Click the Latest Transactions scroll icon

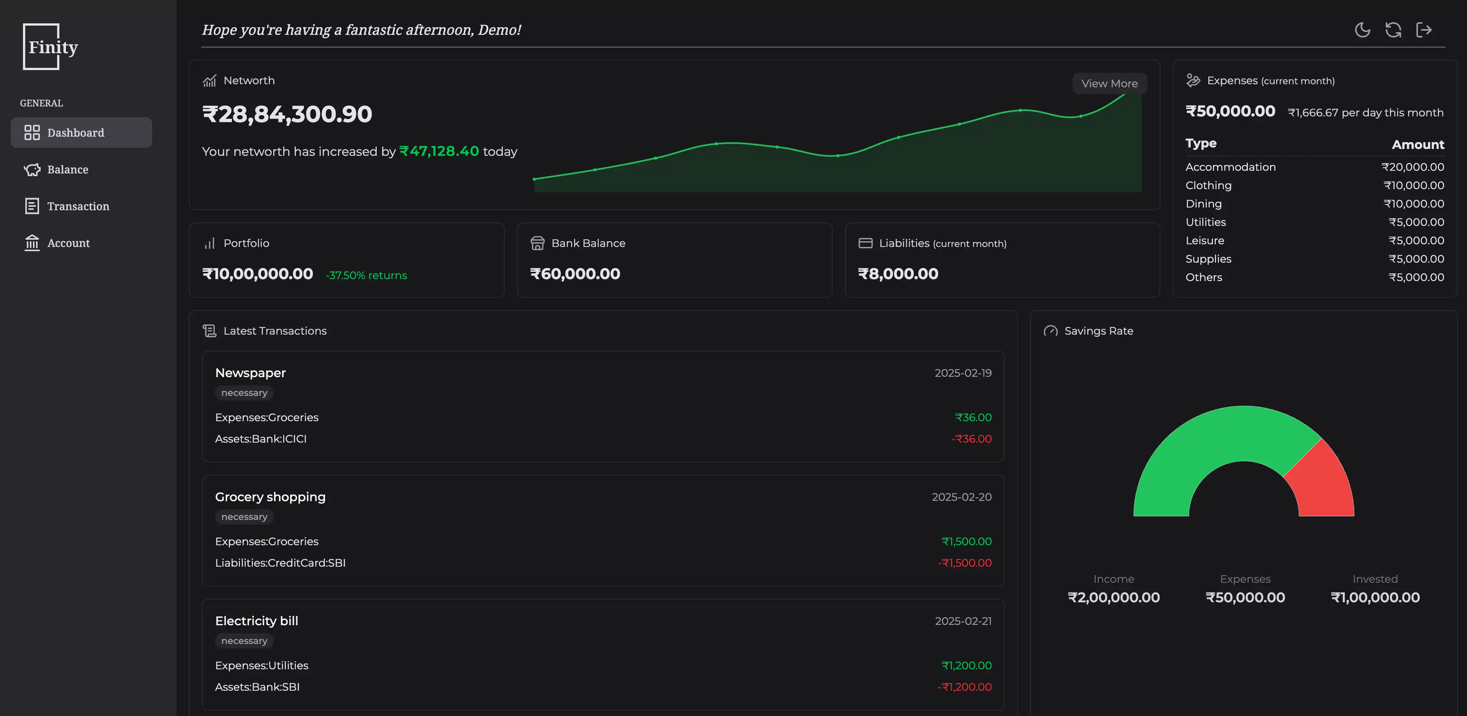(x=210, y=331)
